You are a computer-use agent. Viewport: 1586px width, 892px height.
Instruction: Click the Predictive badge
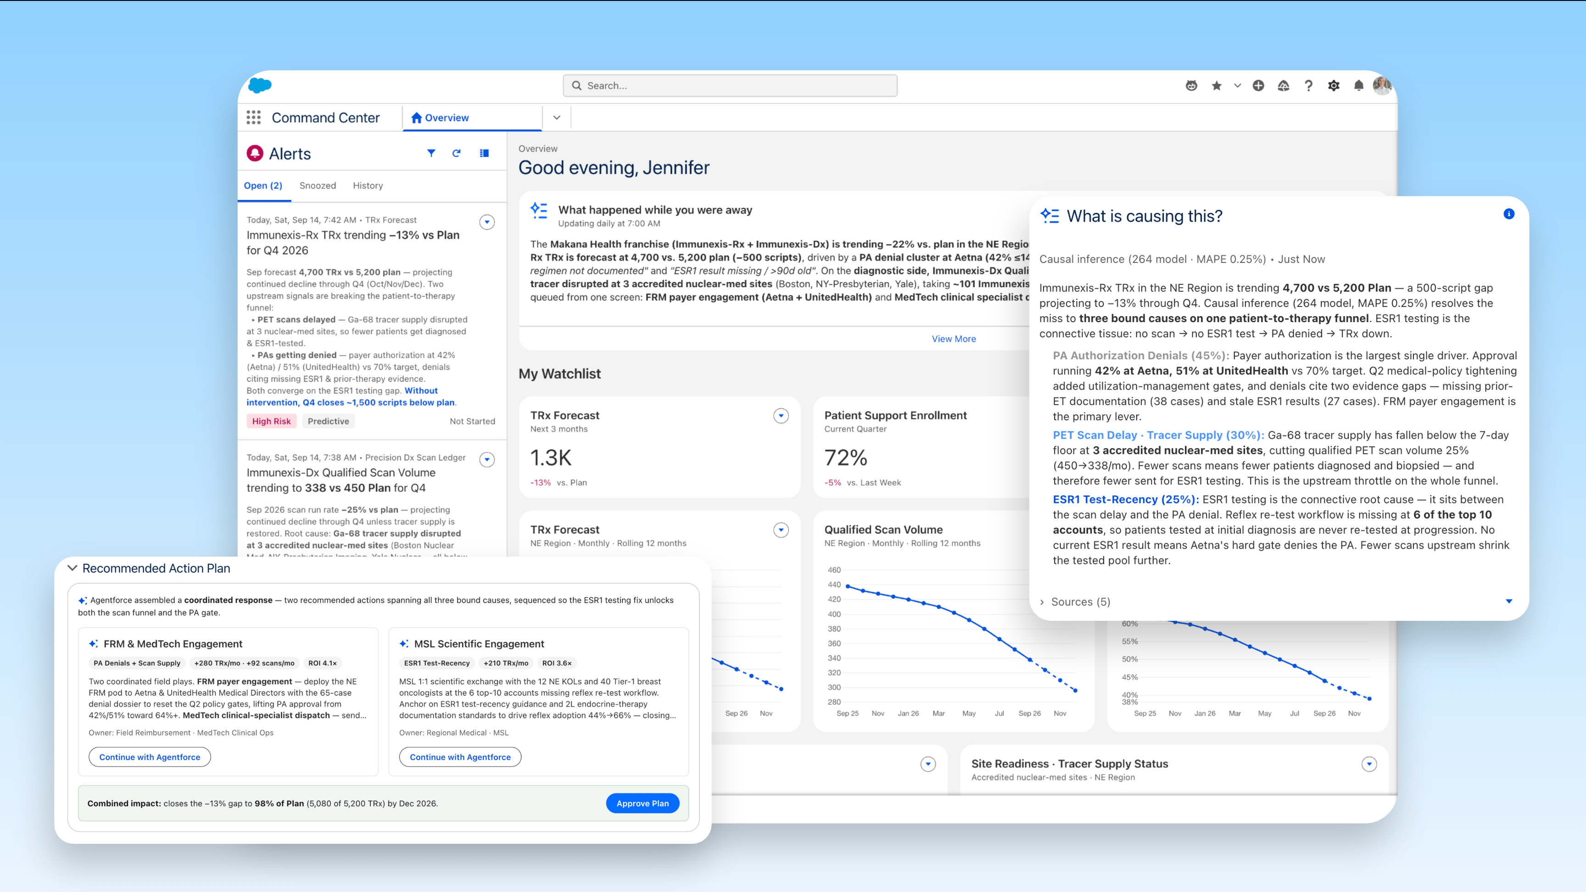point(328,421)
